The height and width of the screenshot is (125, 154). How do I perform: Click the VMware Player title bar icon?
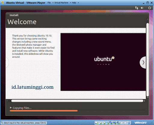point(2,3)
